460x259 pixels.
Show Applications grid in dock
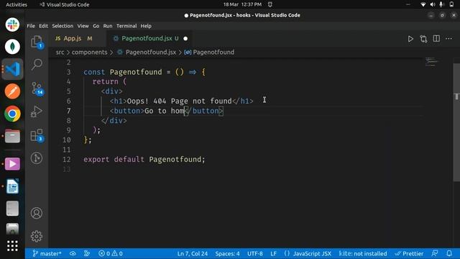coord(12,246)
